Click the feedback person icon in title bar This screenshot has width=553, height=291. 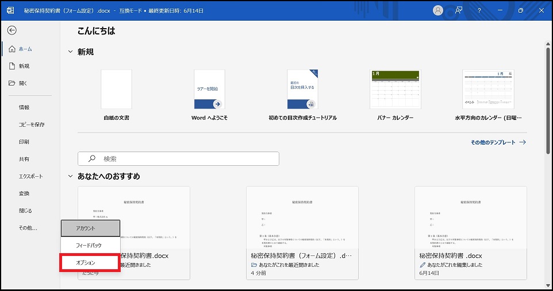click(459, 10)
